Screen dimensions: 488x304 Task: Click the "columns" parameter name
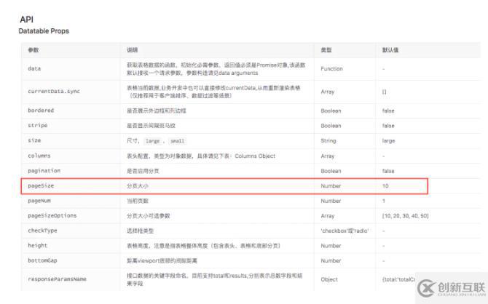pos(39,156)
